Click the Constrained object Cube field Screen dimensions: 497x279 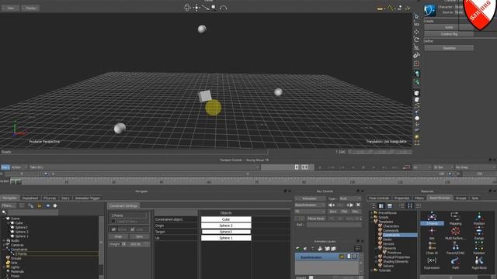tap(226, 219)
